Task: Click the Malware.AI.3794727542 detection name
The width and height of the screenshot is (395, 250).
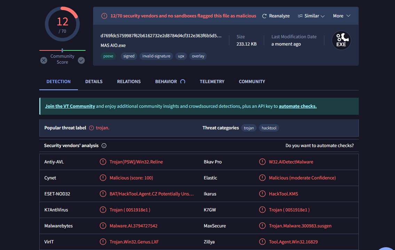Action: click(134, 226)
